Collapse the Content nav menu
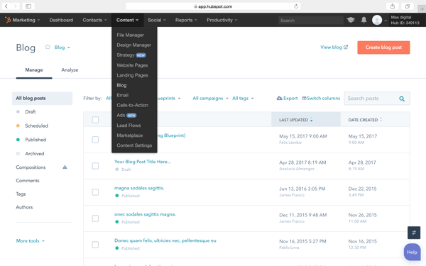The height and width of the screenshot is (266, 426). pyautogui.click(x=127, y=20)
